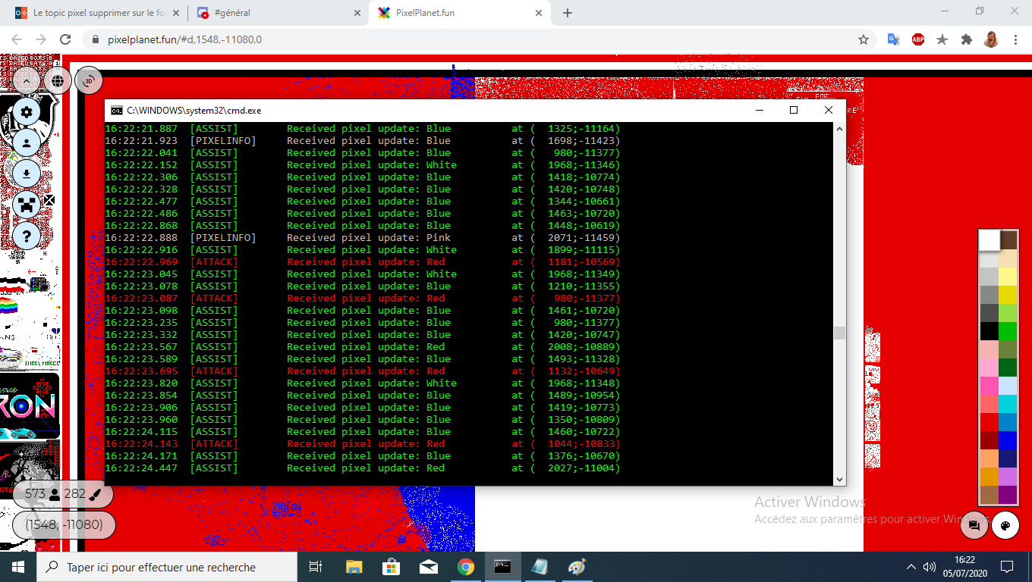
Task: Open the globe view button
Action: coord(58,80)
